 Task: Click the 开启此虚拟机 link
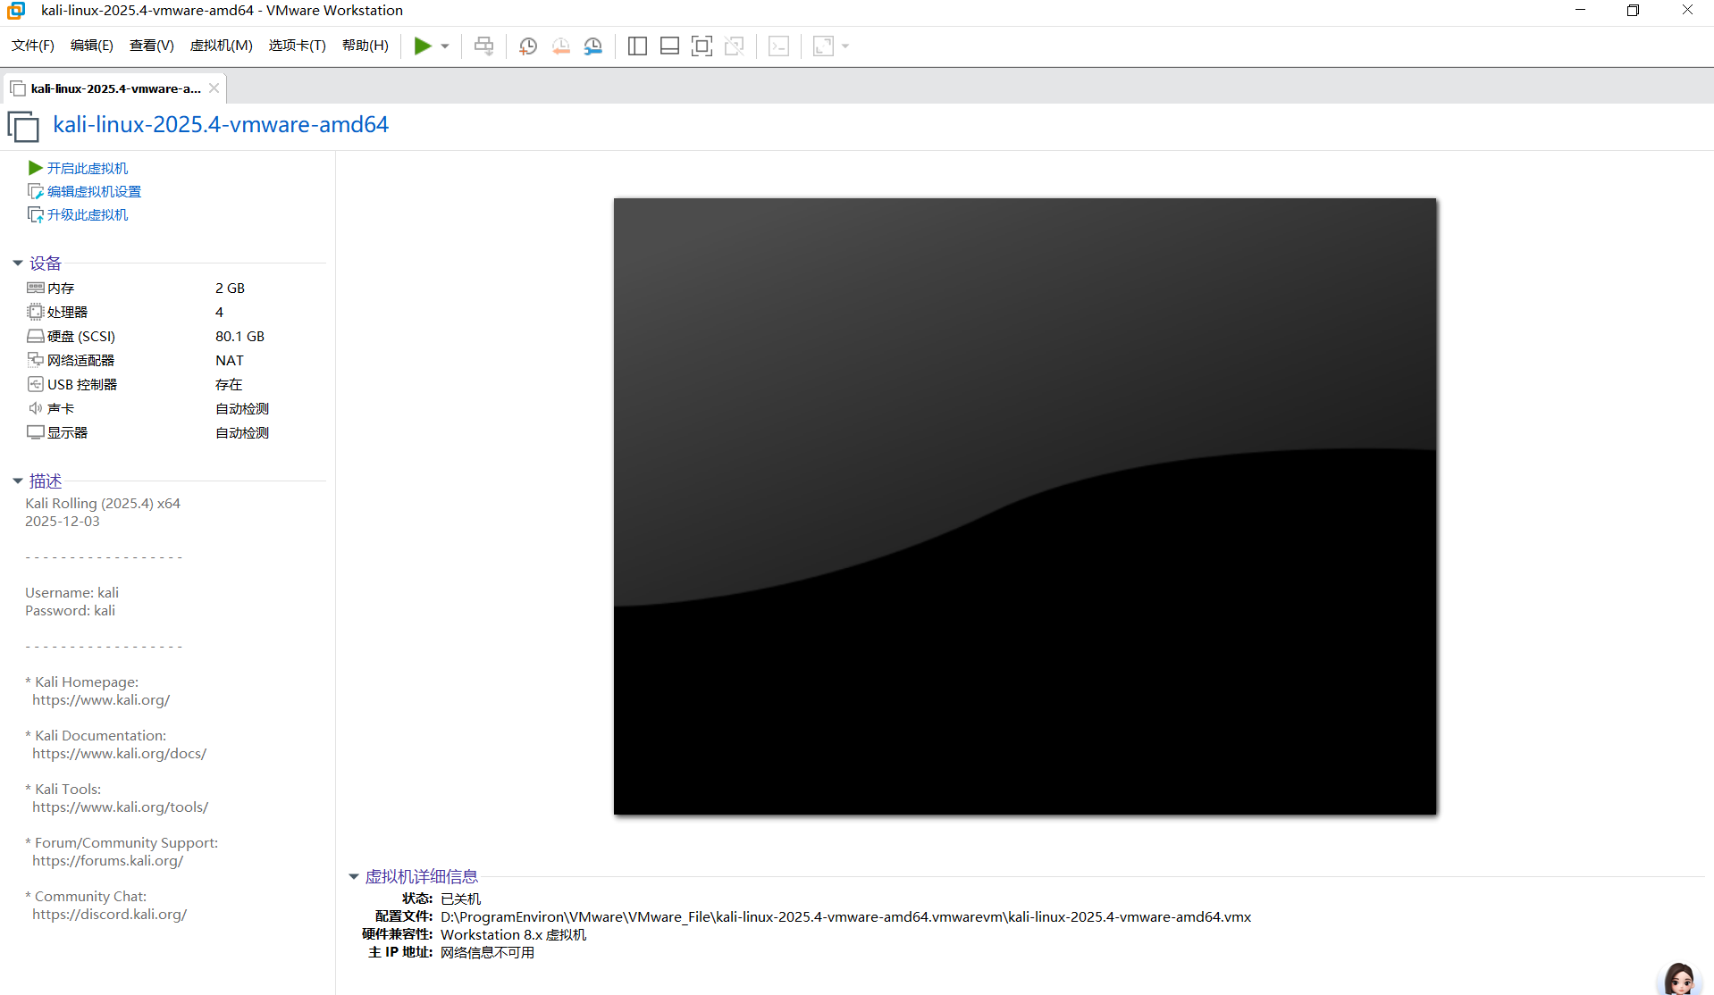88,168
